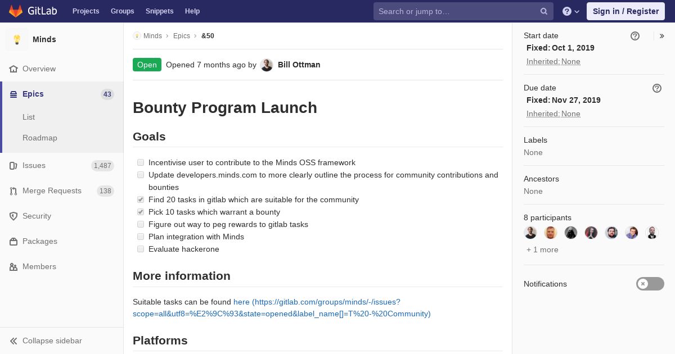675x354 pixels.
Task: Open Snippets in the navbar
Action: (159, 11)
